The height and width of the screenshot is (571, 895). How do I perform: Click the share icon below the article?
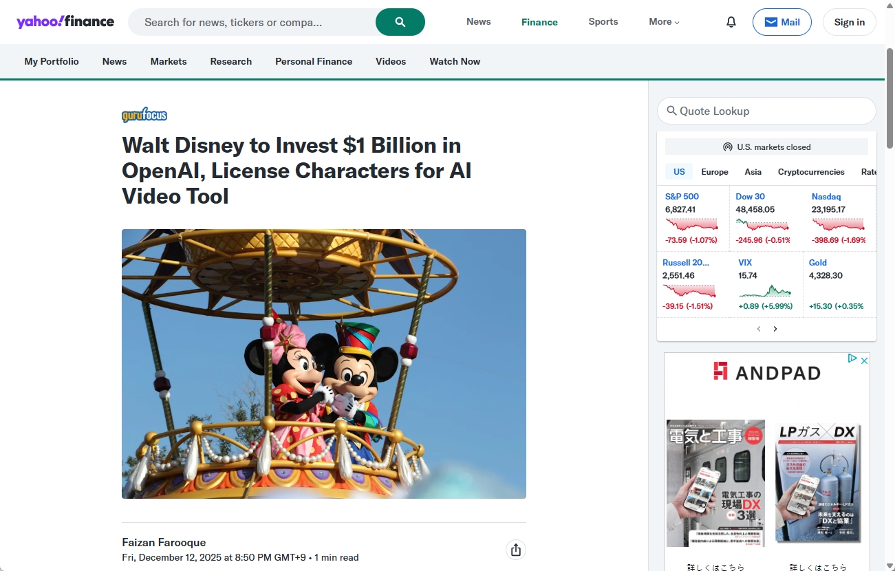click(x=516, y=550)
